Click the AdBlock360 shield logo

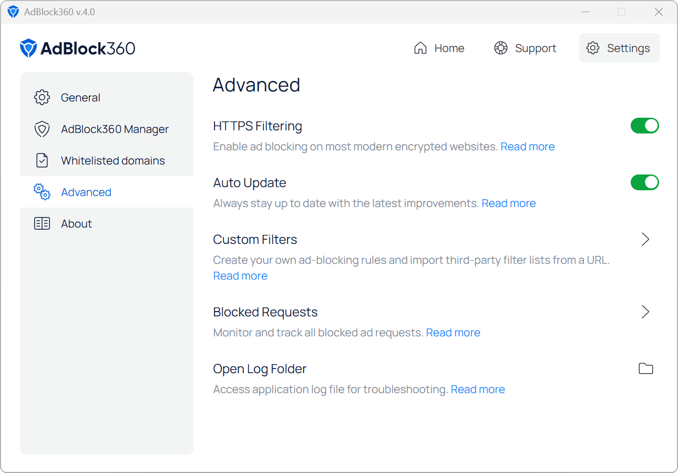point(28,48)
